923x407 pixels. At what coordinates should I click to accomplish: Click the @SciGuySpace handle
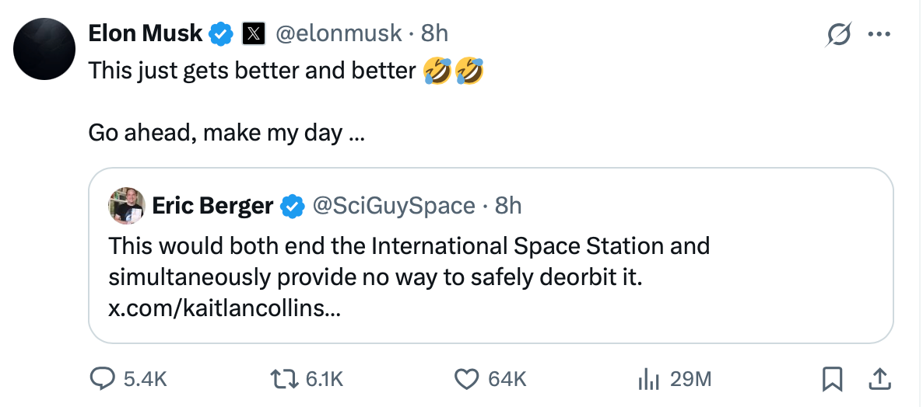tap(393, 206)
